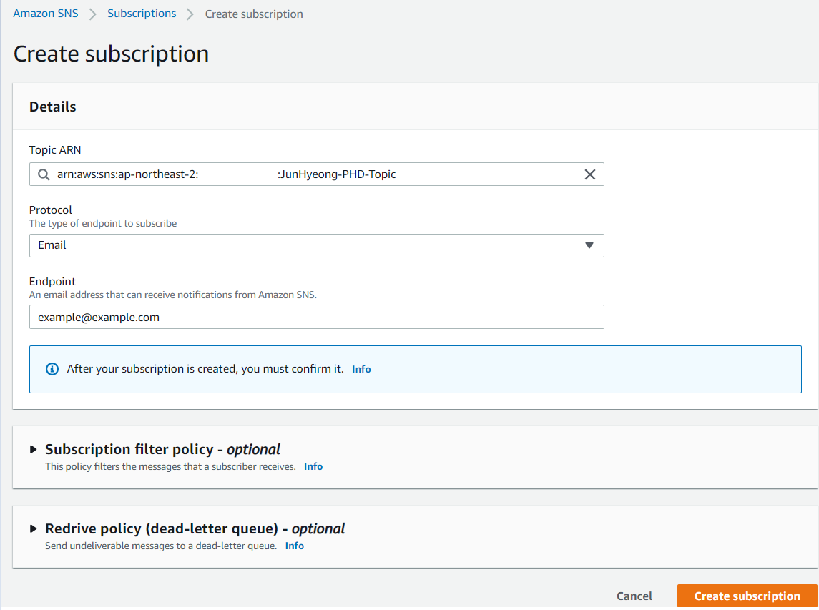The width and height of the screenshot is (819, 610).
Task: Click the search magnifier icon in Topic ARN
Action: pyautogui.click(x=44, y=174)
